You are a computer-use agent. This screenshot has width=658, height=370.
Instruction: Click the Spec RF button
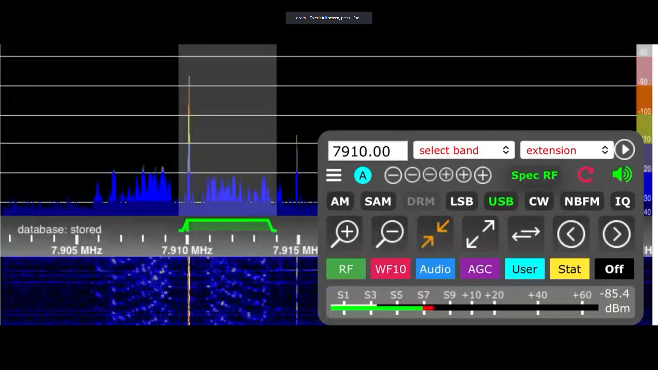click(x=534, y=175)
